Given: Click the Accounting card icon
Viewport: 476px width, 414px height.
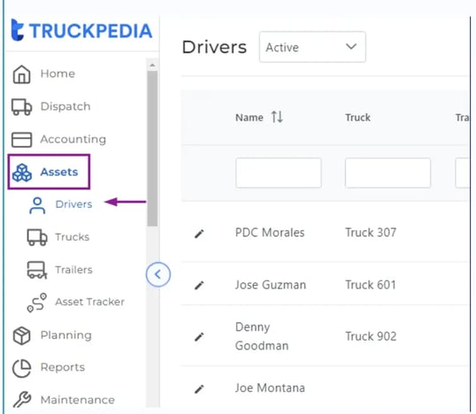Looking at the screenshot, I should point(21,140).
